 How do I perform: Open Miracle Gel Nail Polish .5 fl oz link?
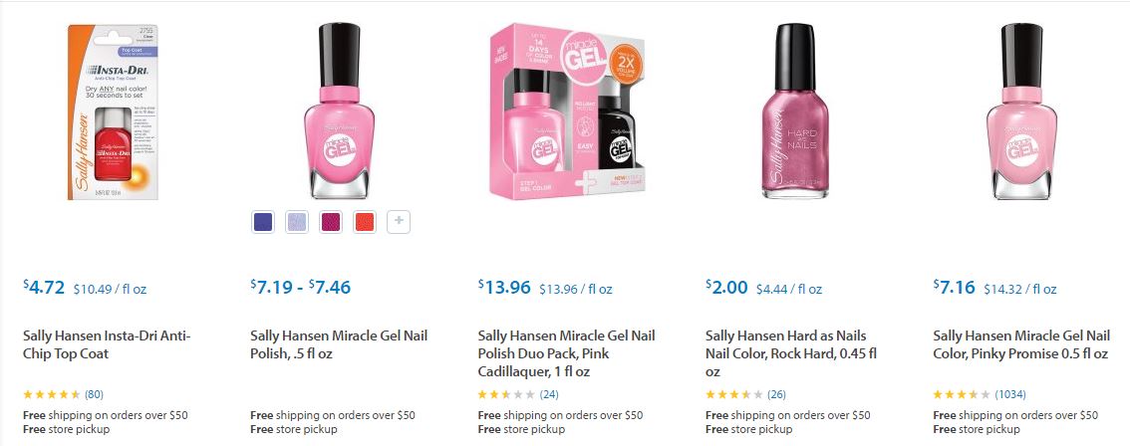click(339, 335)
